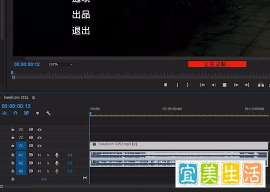
Task: Toggle Linked Selection in timeline
Action: click(x=26, y=113)
